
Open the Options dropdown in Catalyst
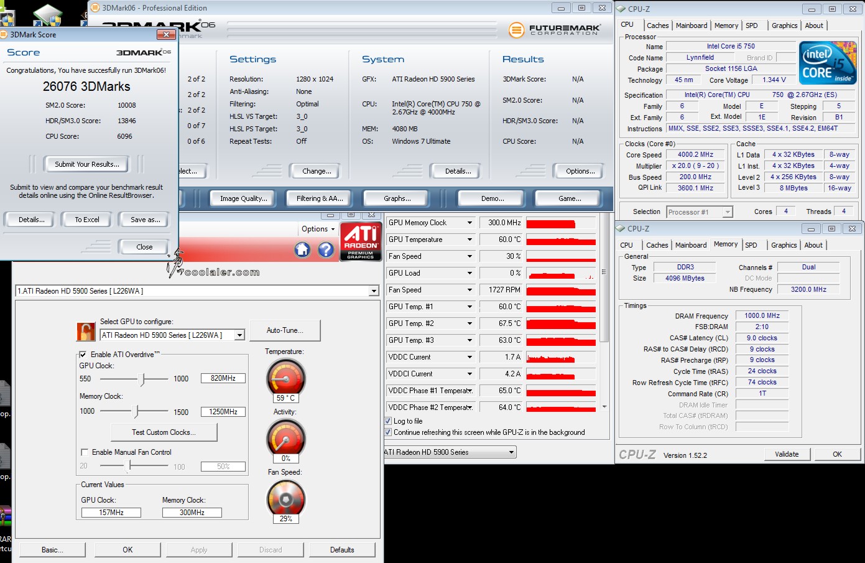click(318, 229)
